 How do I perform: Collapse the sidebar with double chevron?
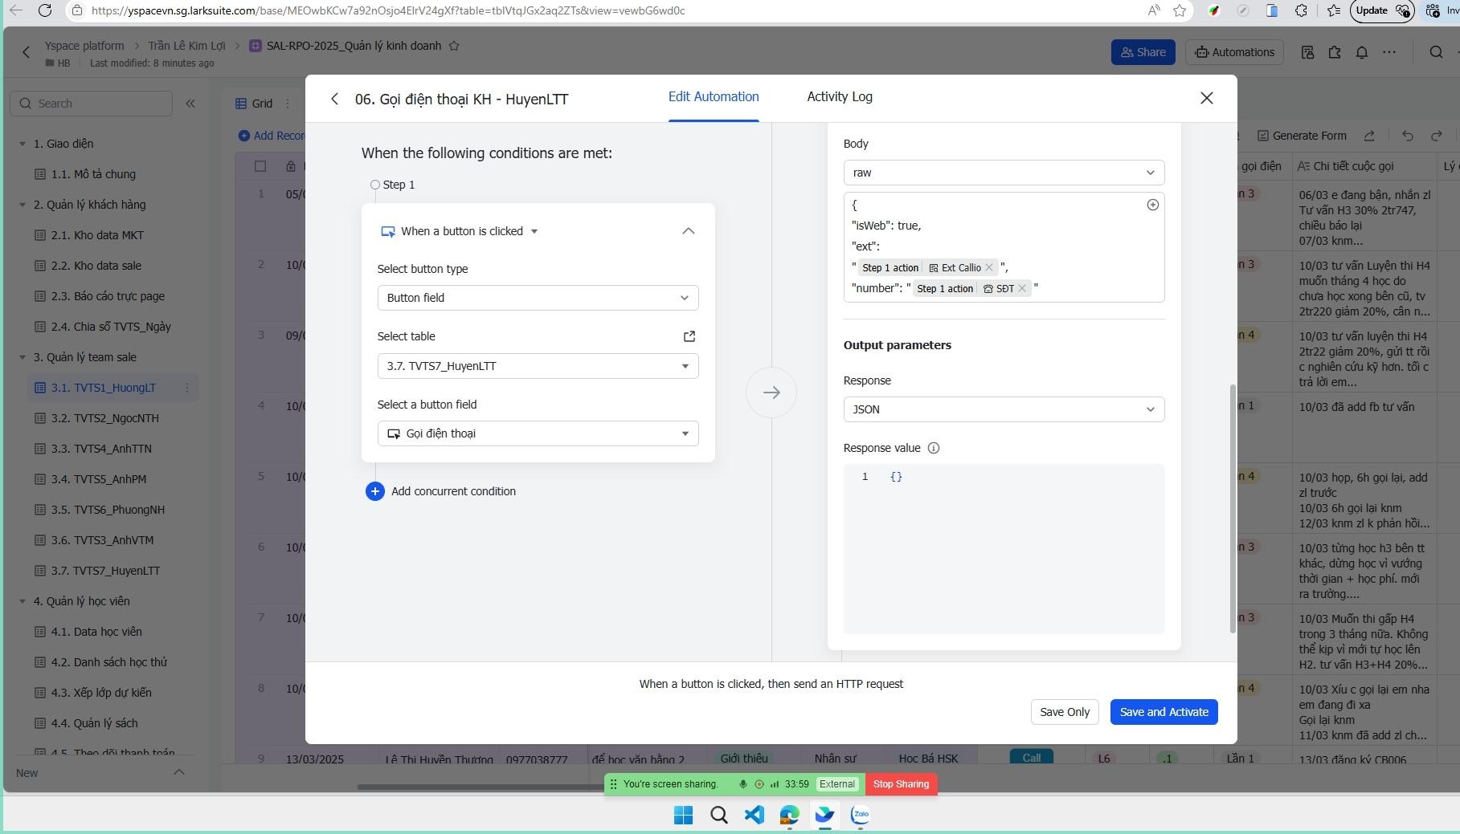pos(190,103)
